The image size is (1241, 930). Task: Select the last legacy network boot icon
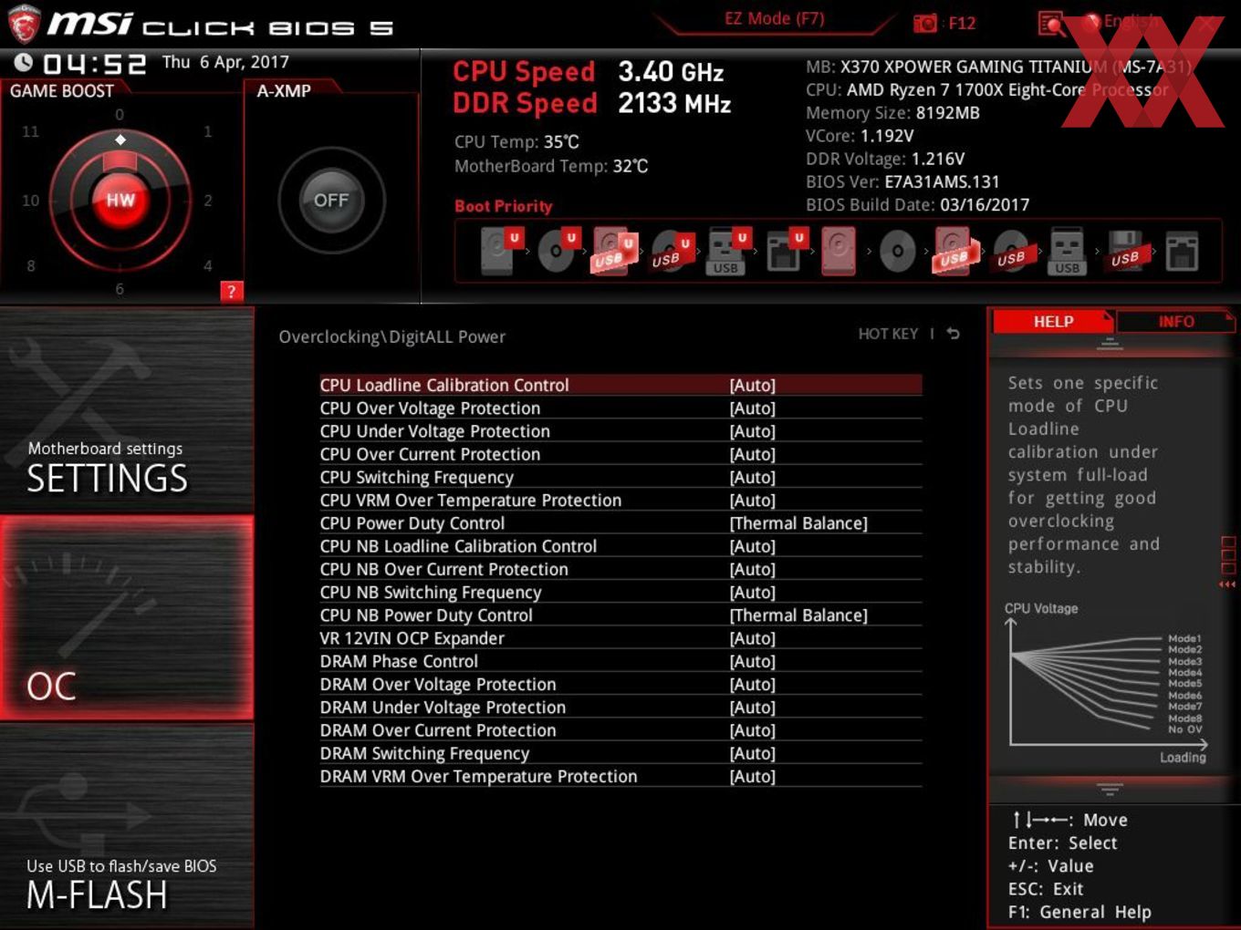1182,252
